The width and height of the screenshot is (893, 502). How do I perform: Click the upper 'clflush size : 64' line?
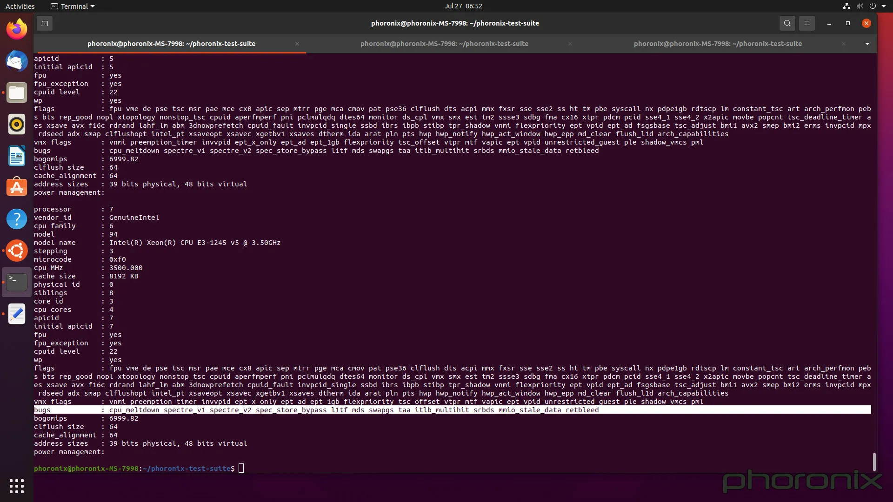coord(76,167)
